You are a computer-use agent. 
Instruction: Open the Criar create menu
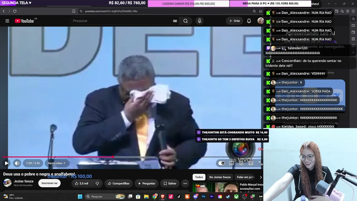[234, 21]
